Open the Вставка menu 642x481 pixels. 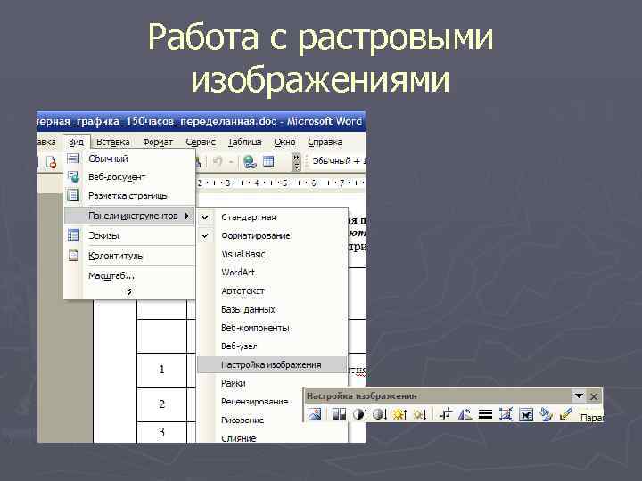[112, 142]
